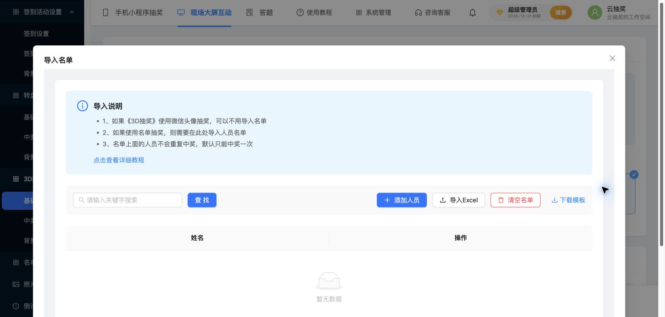Click the 转盘 grid icon in sidebar
665x317 pixels.
pyautogui.click(x=16, y=95)
